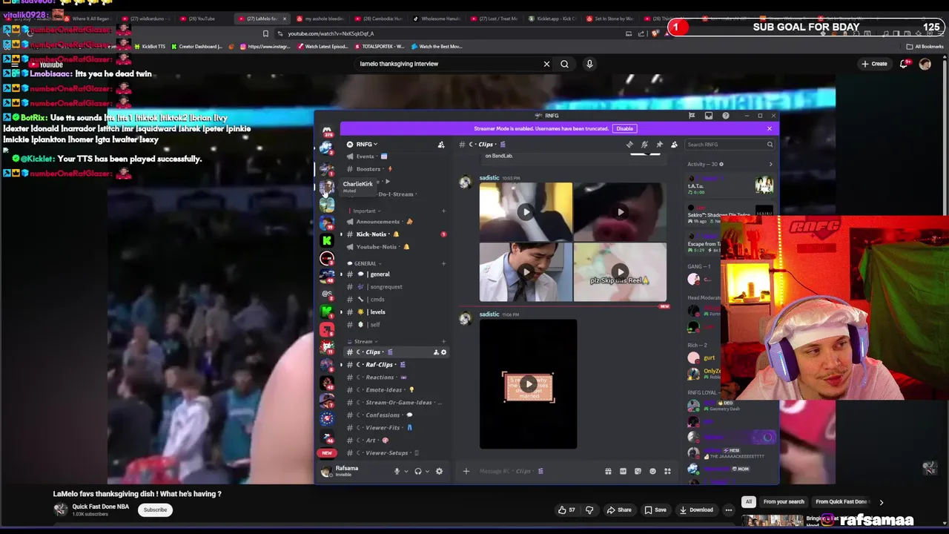Click the message attachment plus button
949x534 pixels.
pyautogui.click(x=466, y=471)
